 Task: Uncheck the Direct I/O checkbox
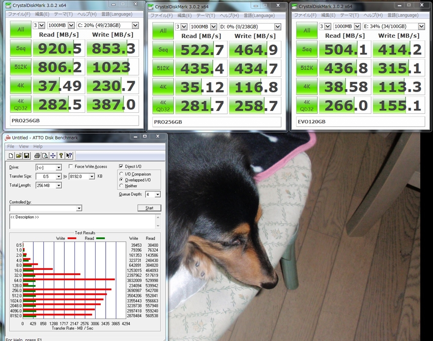pyautogui.click(x=121, y=166)
